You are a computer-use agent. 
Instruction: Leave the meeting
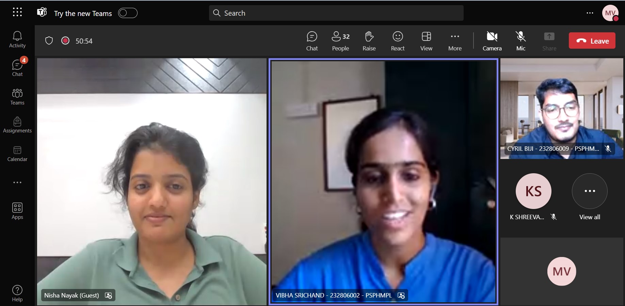(592, 41)
